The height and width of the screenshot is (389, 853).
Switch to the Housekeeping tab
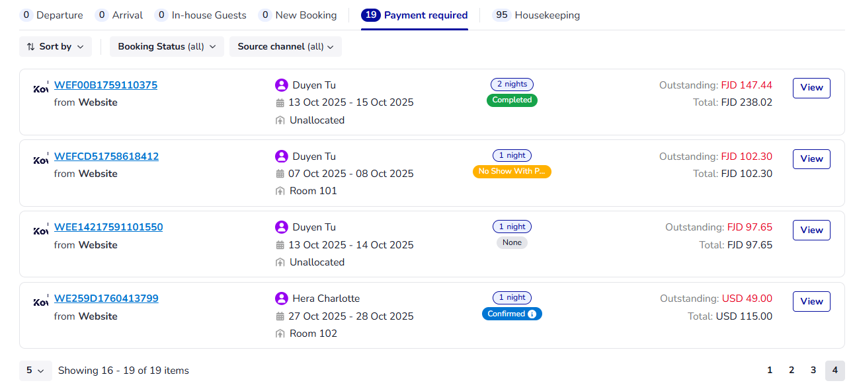[536, 15]
